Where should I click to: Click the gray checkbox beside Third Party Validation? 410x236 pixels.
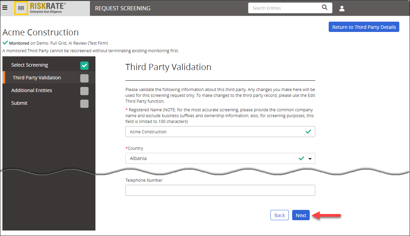coord(84,78)
